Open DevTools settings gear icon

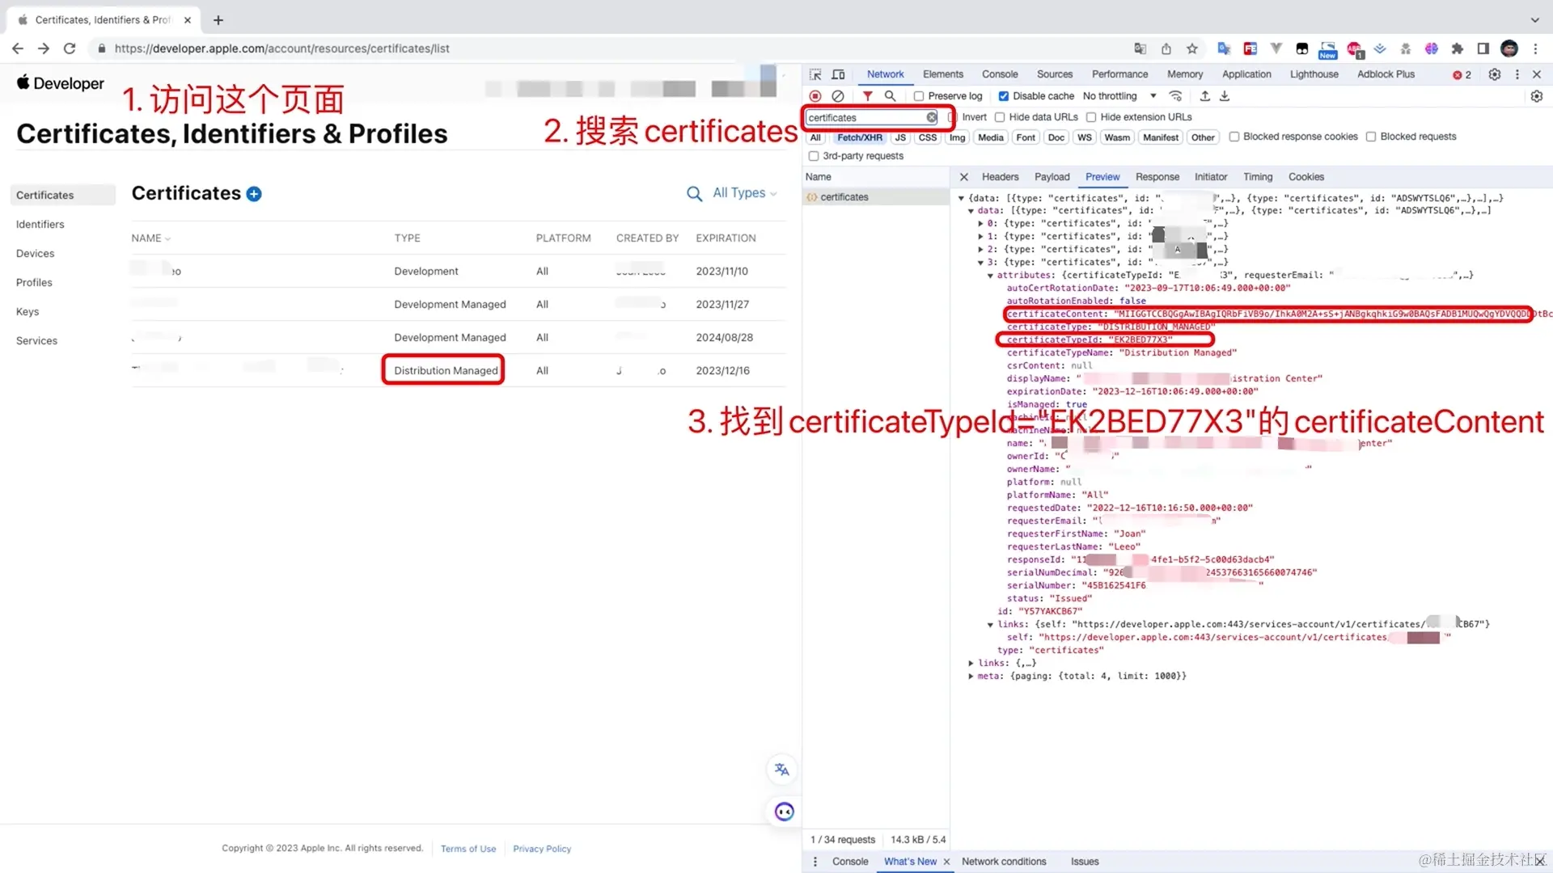(1495, 74)
